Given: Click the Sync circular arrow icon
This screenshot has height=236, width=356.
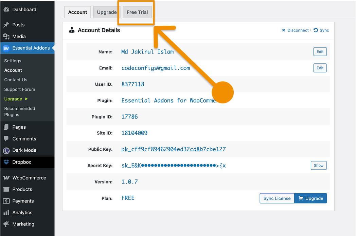Looking at the screenshot, I should coord(316,30).
